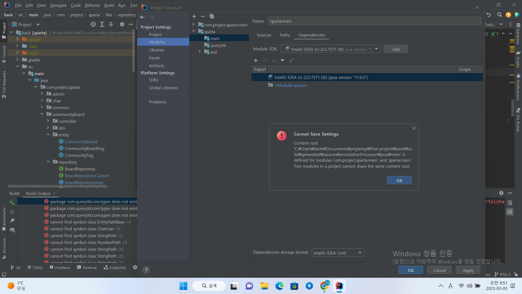Click the build hammer icon in Build panel

(12, 203)
